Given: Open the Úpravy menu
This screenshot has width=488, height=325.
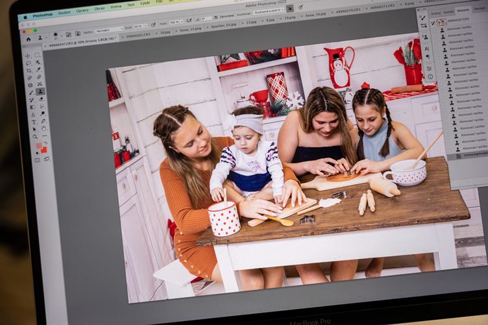Looking at the screenshot, I should point(82,10).
